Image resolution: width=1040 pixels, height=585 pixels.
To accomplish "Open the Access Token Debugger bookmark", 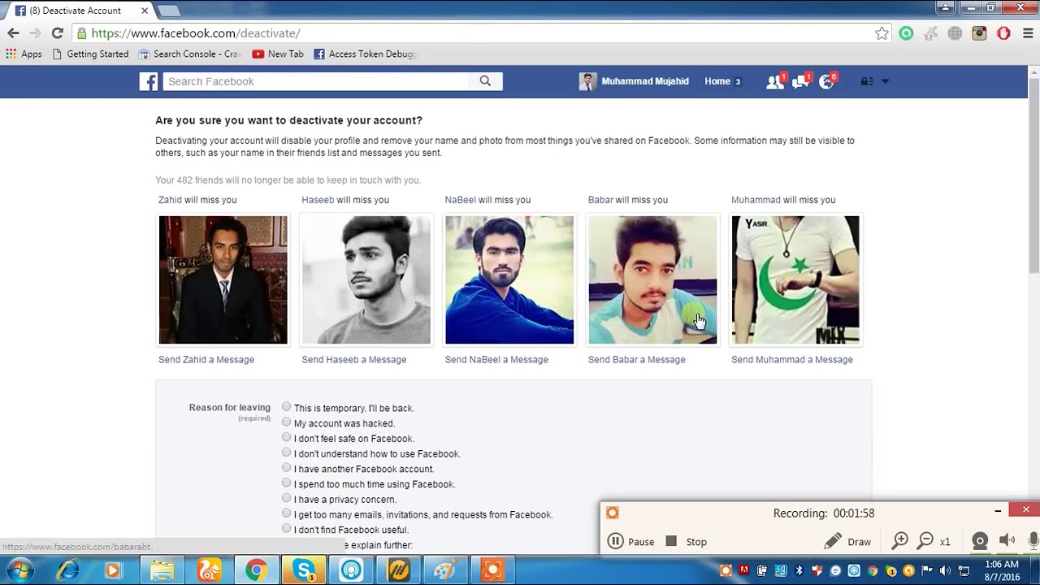I will (365, 54).
